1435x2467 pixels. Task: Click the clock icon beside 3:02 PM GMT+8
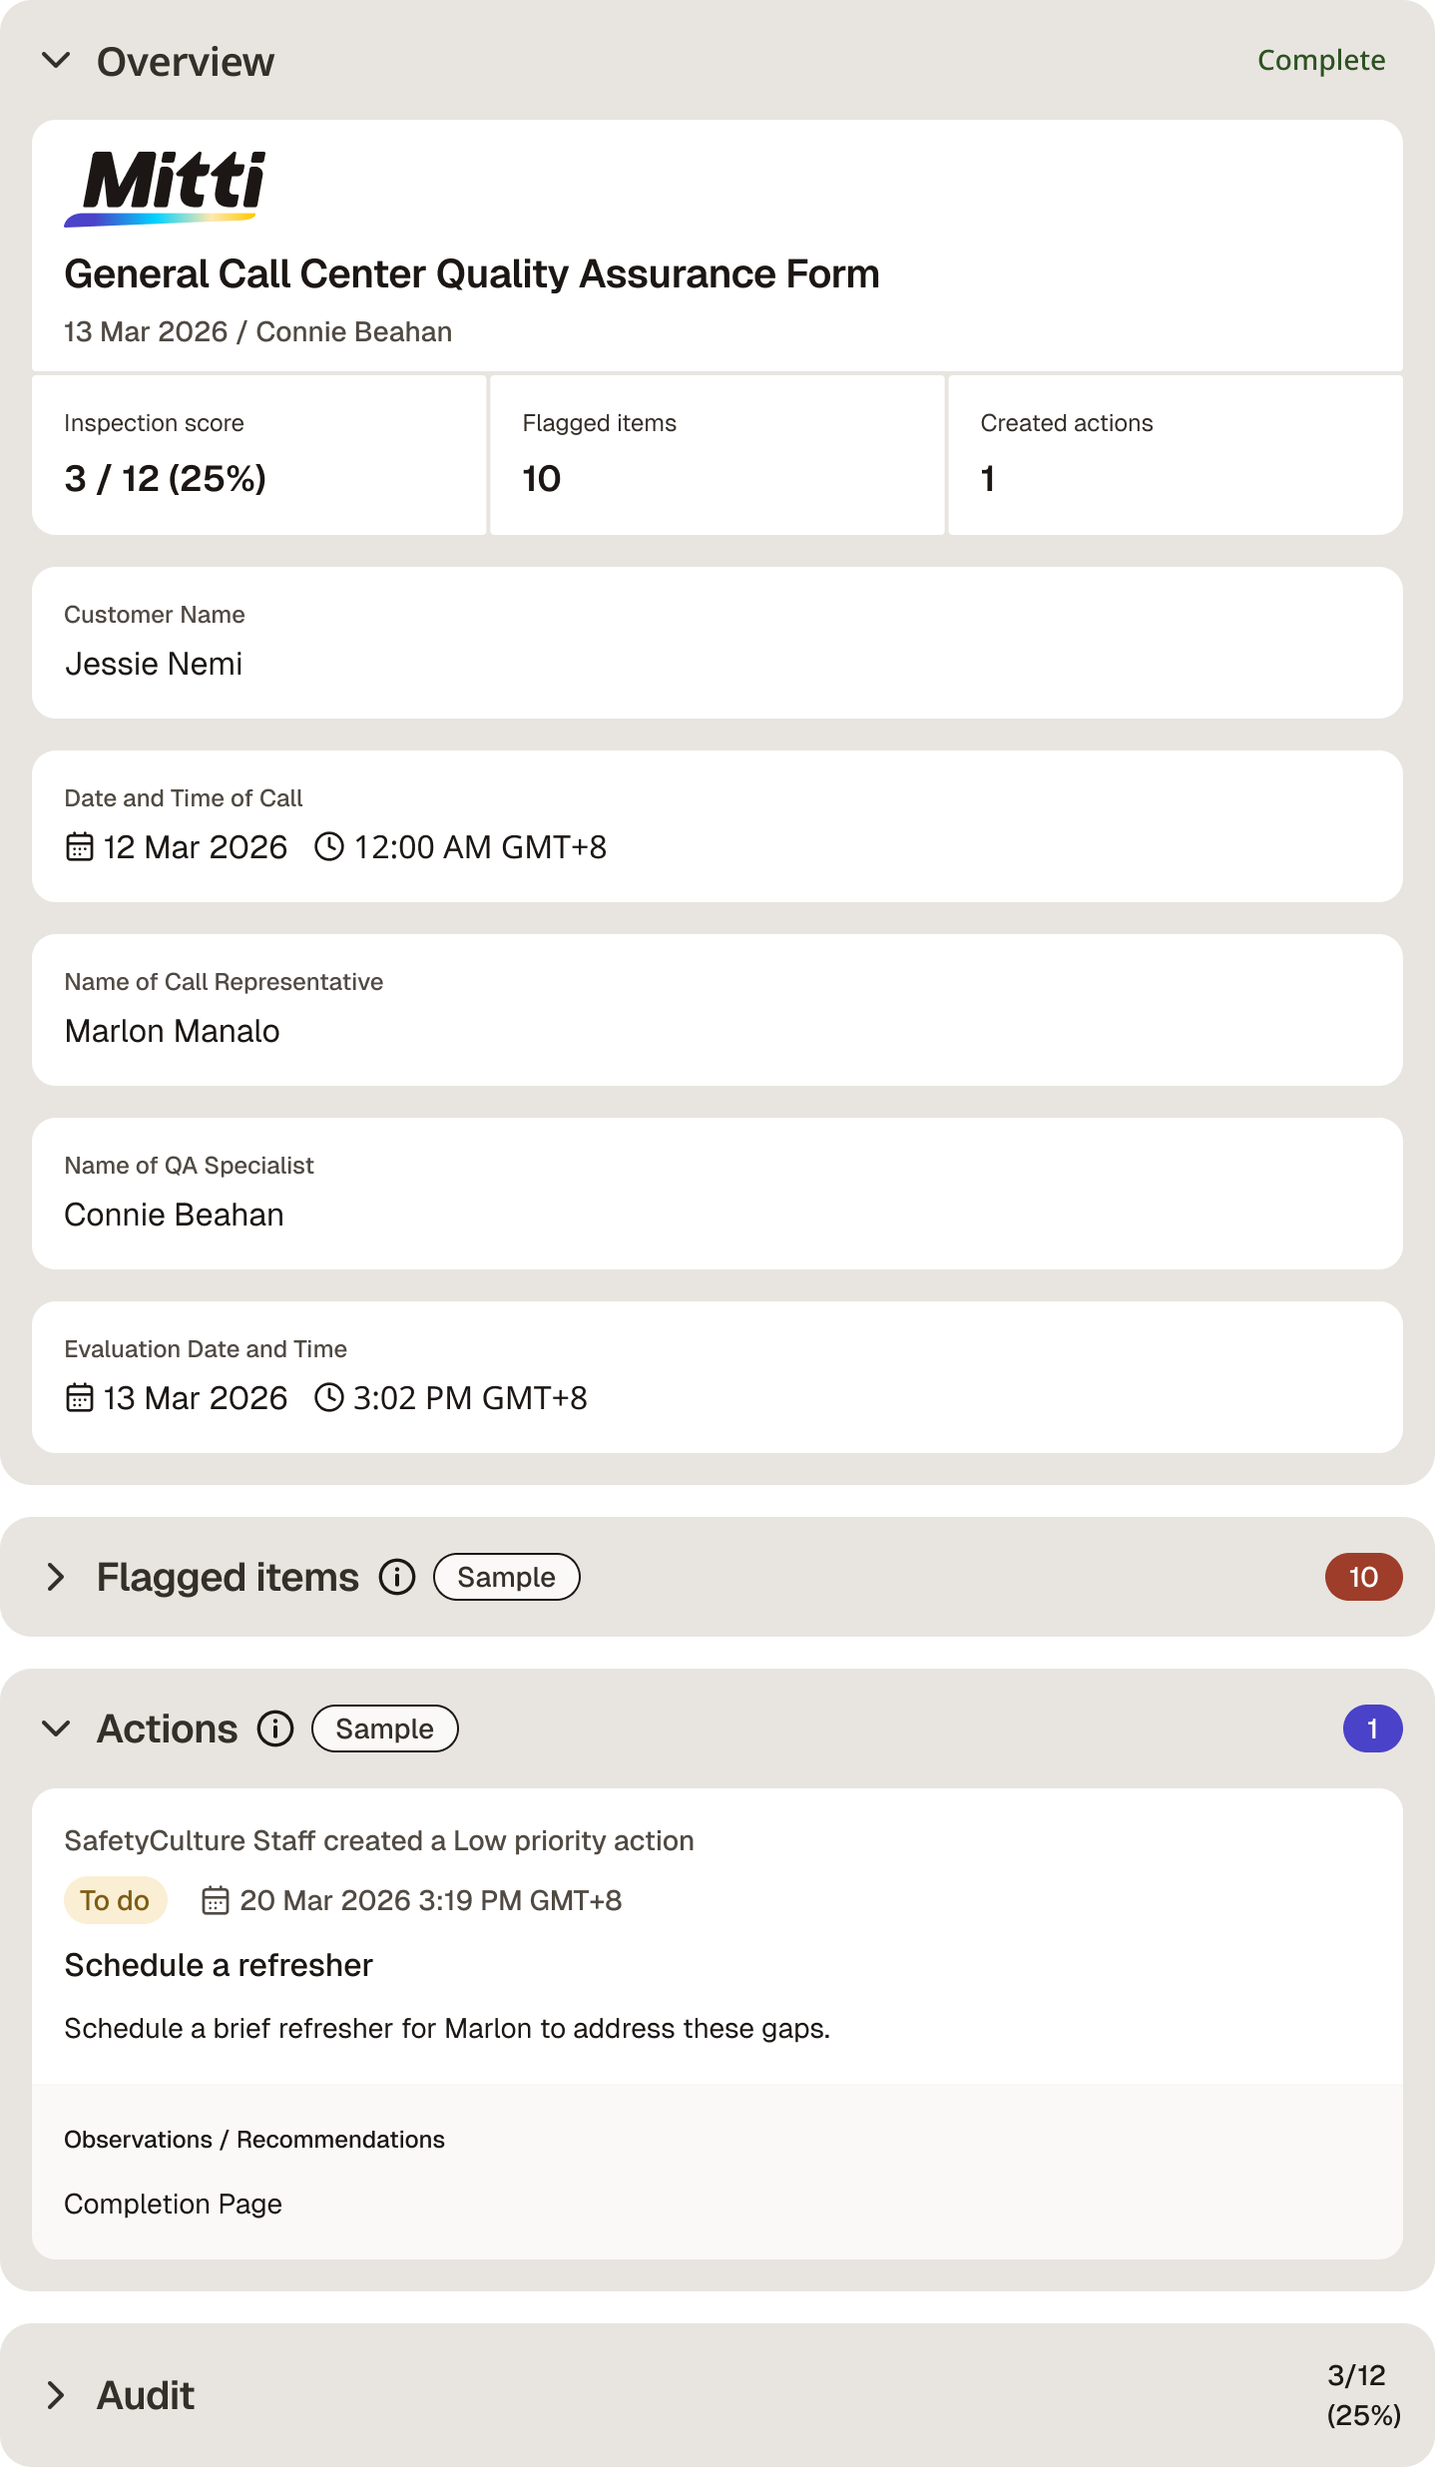[329, 1397]
